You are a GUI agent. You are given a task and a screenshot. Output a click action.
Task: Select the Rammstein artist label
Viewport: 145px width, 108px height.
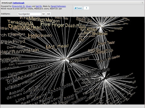click(x=25, y=51)
